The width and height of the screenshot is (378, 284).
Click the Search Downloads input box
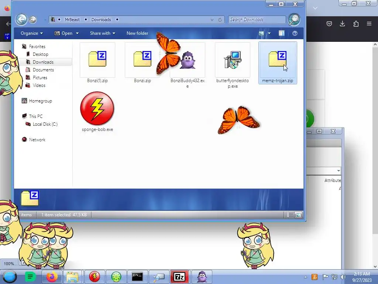[257, 20]
